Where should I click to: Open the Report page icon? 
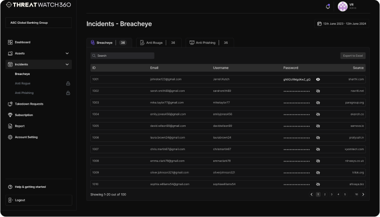click(x=10, y=126)
